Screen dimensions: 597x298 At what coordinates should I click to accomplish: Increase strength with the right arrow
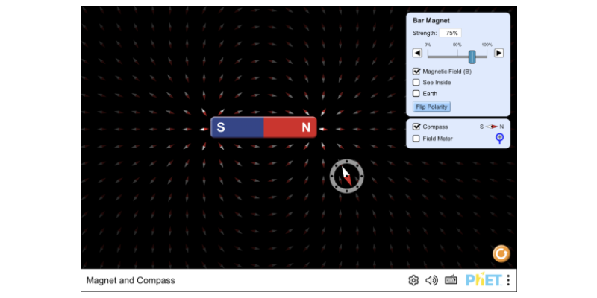499,53
